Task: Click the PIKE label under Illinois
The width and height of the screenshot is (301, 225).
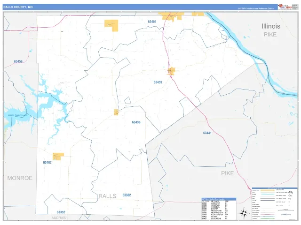Action: pyautogui.click(x=270, y=34)
